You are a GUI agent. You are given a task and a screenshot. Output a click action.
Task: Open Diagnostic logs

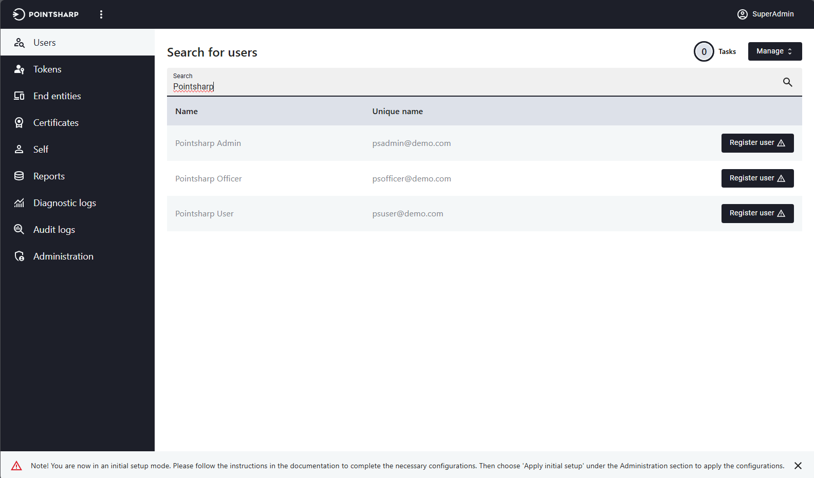coord(64,203)
